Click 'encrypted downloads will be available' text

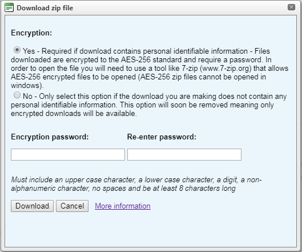(74, 113)
